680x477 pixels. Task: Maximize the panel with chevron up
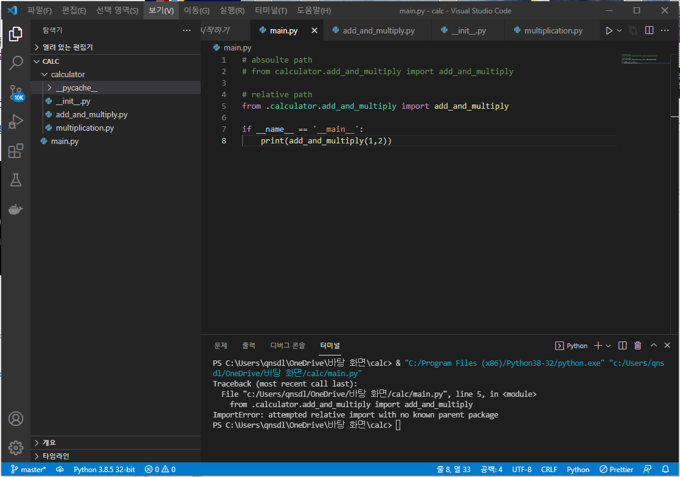click(654, 345)
